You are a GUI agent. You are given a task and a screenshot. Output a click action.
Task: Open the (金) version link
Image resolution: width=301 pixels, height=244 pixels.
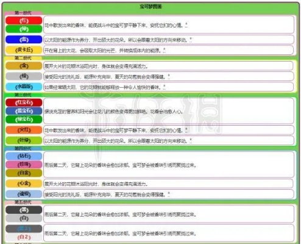(x=24, y=66)
